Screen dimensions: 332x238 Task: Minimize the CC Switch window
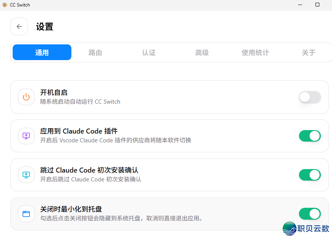tap(300, 5)
